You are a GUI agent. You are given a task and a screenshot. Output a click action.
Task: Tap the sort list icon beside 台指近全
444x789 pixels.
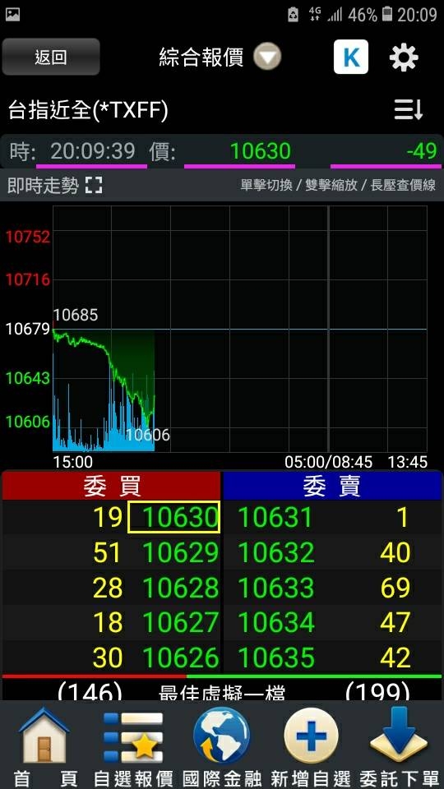pos(409,109)
